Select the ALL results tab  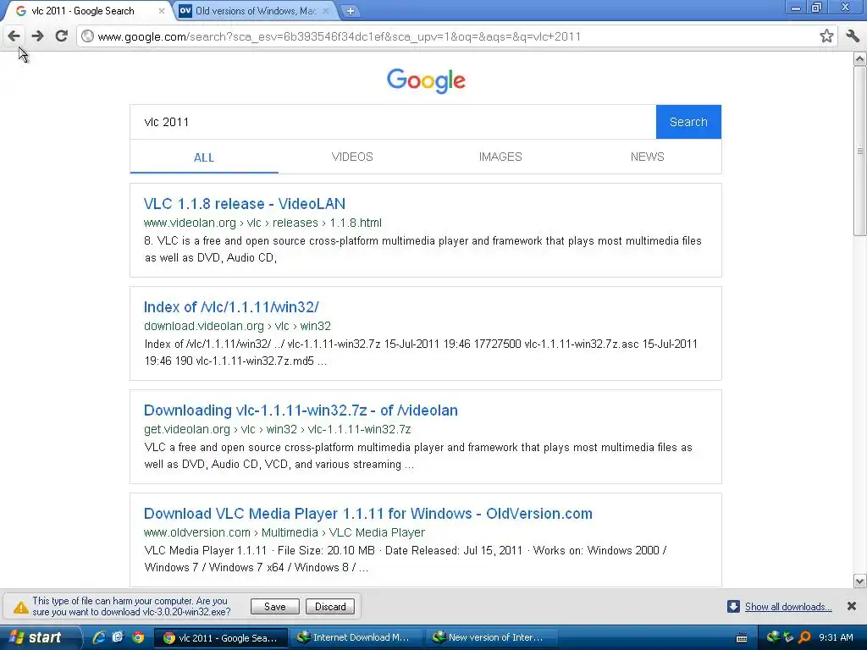(204, 157)
